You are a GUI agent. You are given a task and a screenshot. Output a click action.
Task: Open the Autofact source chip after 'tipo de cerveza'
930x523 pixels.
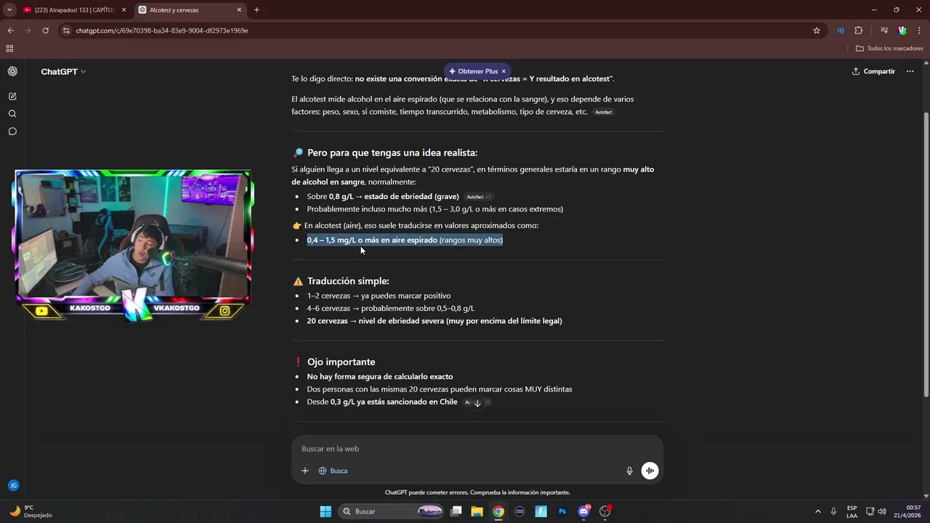[x=604, y=113]
